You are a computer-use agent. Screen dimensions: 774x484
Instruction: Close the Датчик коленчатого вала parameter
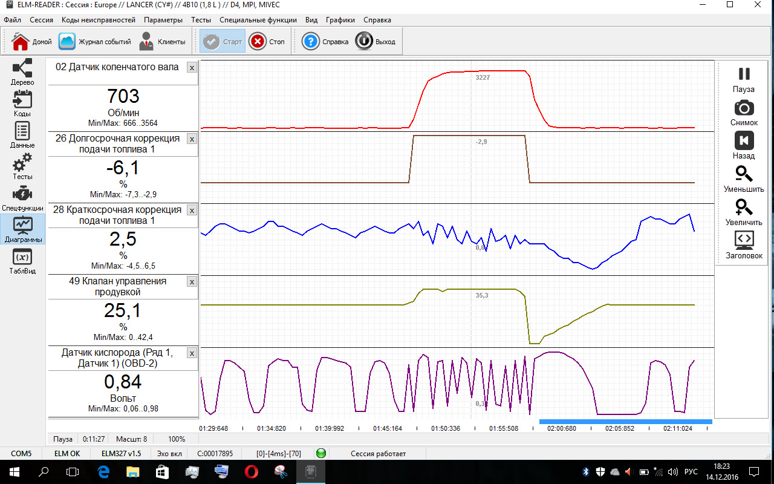click(x=192, y=68)
